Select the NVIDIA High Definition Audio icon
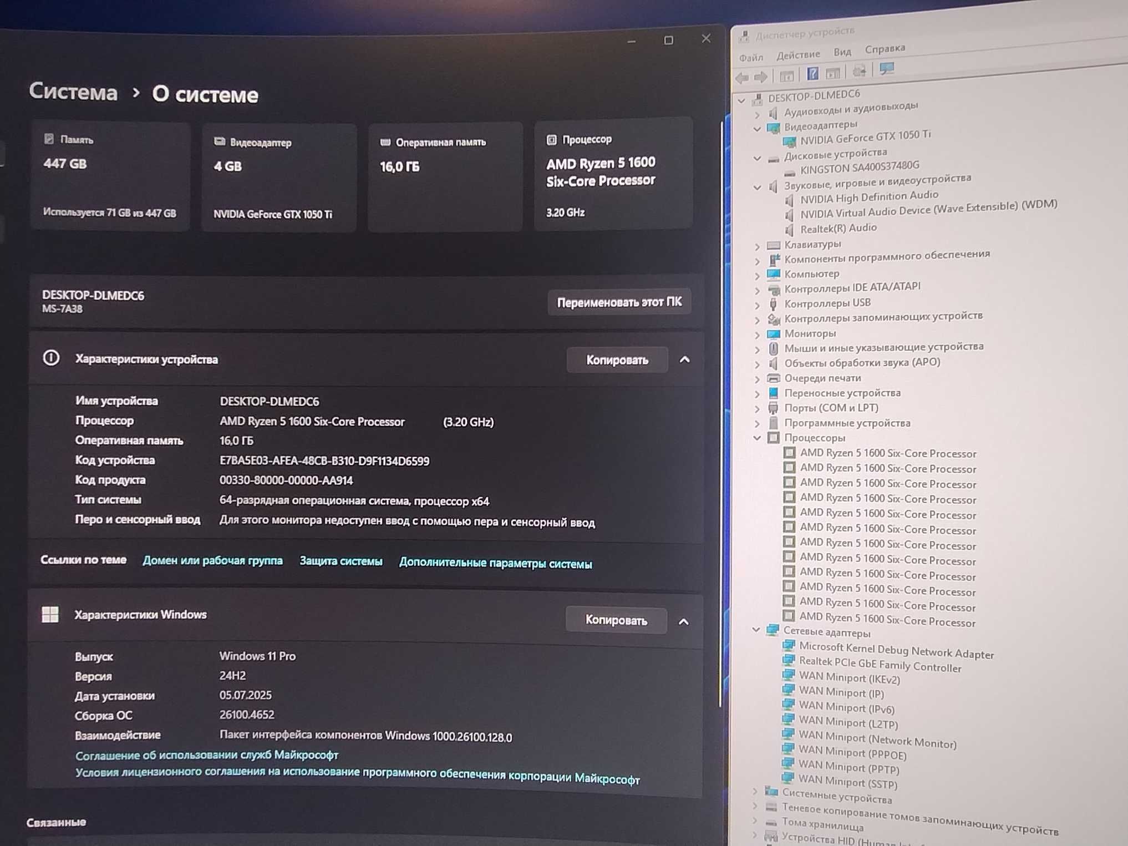 789,200
